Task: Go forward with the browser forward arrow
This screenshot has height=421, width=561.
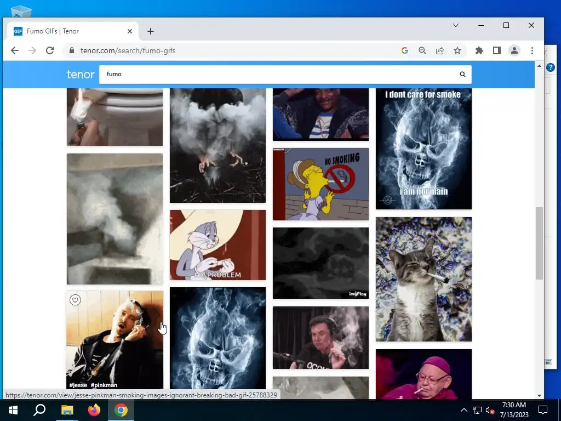Action: click(32, 50)
